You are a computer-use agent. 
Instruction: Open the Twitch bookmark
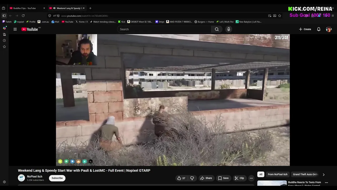tap(7, 22)
